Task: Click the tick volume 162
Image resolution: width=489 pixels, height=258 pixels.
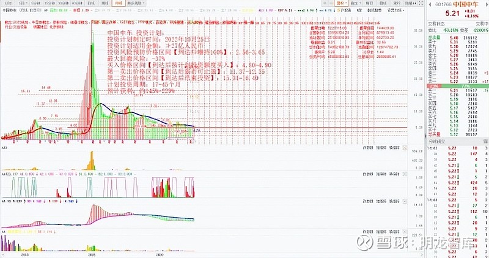Action: point(475,211)
